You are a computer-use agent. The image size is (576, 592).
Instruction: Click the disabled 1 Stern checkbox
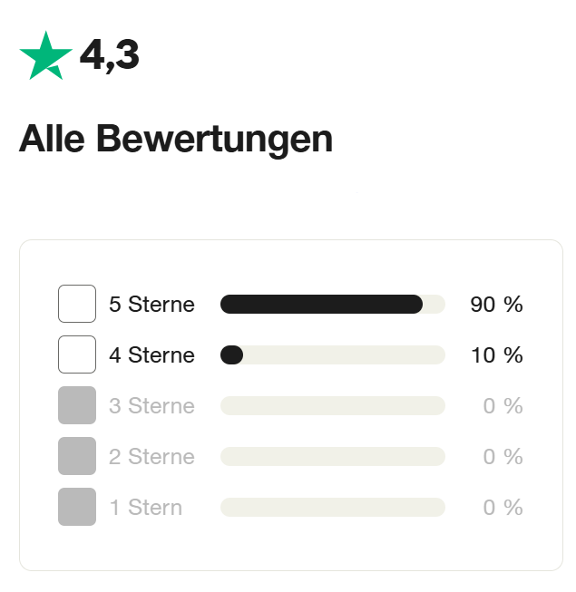(77, 507)
